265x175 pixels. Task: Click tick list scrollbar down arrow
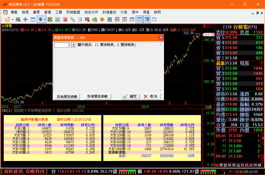click(262, 161)
